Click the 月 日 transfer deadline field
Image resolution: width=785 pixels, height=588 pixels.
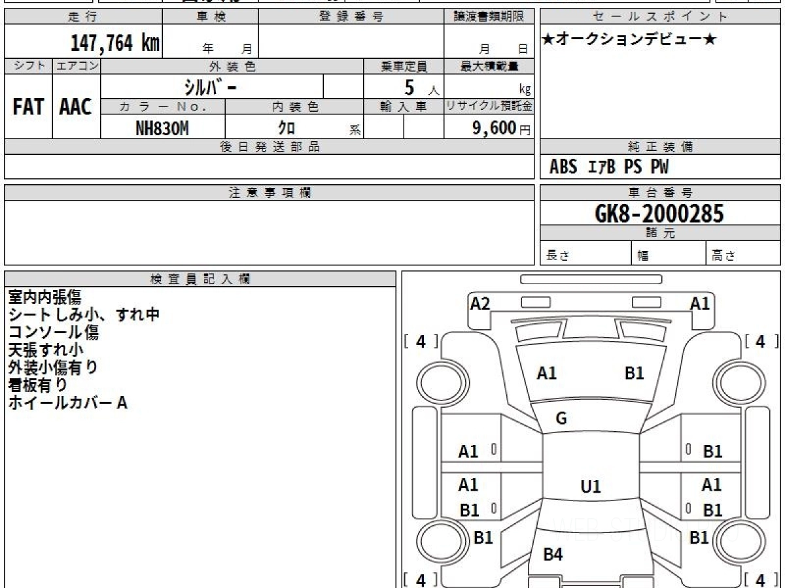click(489, 41)
